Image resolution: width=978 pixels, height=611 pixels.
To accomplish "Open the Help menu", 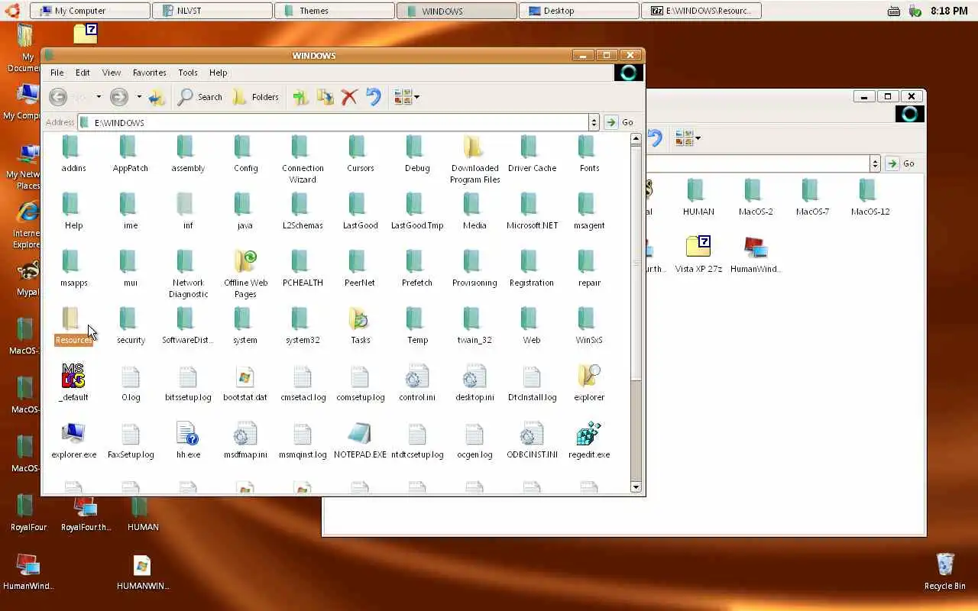I will 219,73.
